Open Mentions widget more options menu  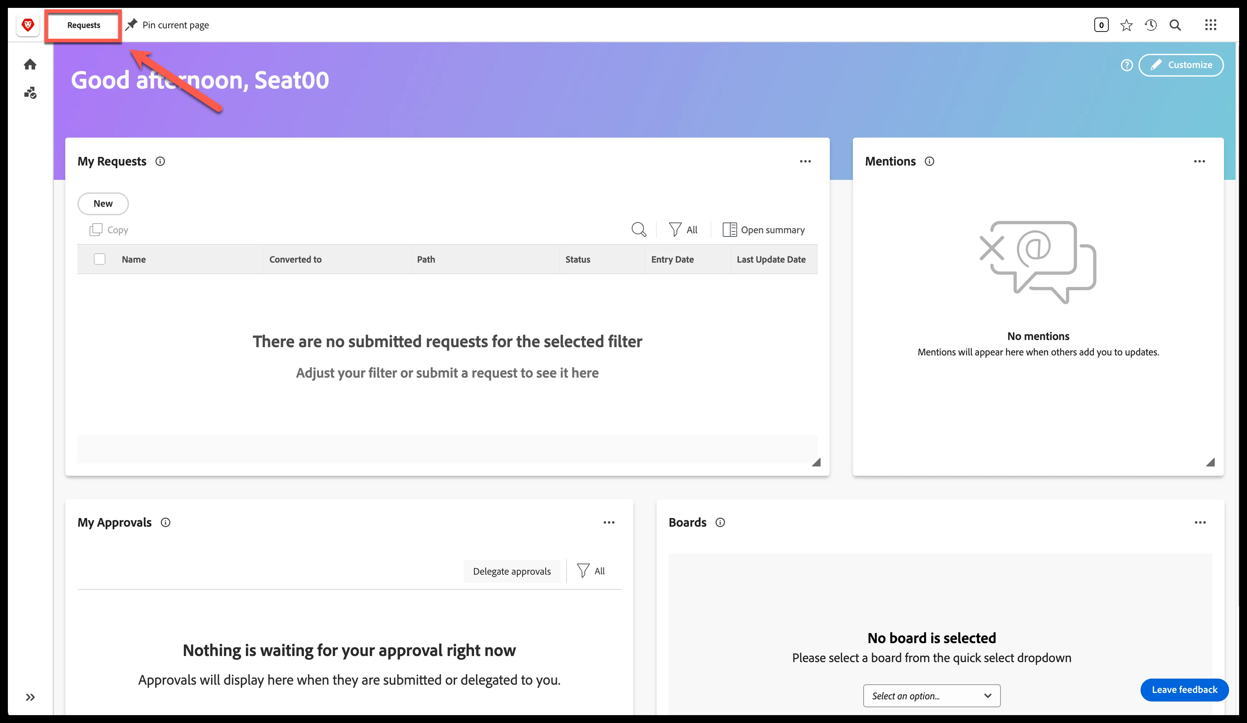[1199, 161]
